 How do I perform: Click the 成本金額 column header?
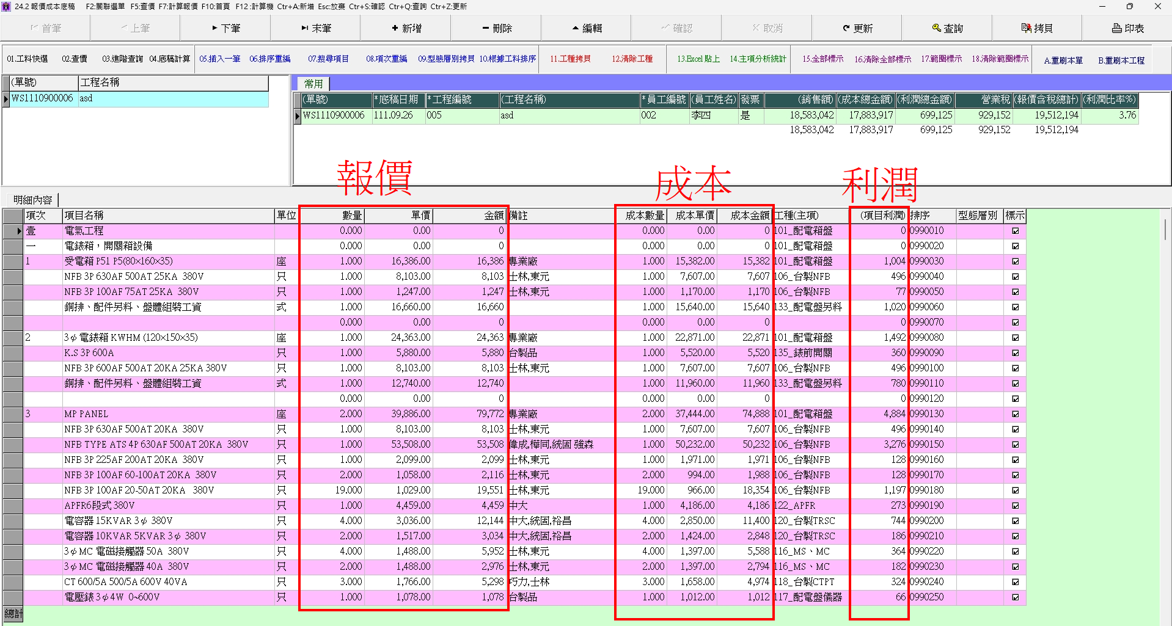(x=745, y=216)
